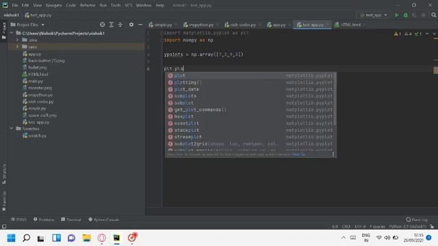
Task: Click the PyCharm icon in the taskbar
Action: tap(116, 238)
